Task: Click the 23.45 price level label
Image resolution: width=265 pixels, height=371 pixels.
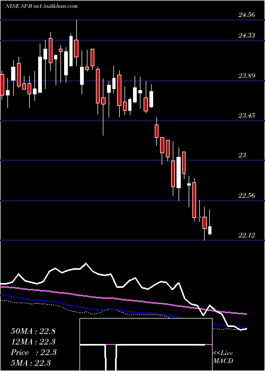Action: pyautogui.click(x=246, y=116)
